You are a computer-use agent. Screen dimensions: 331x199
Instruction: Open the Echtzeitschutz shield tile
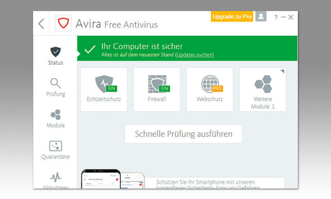[x=104, y=90]
